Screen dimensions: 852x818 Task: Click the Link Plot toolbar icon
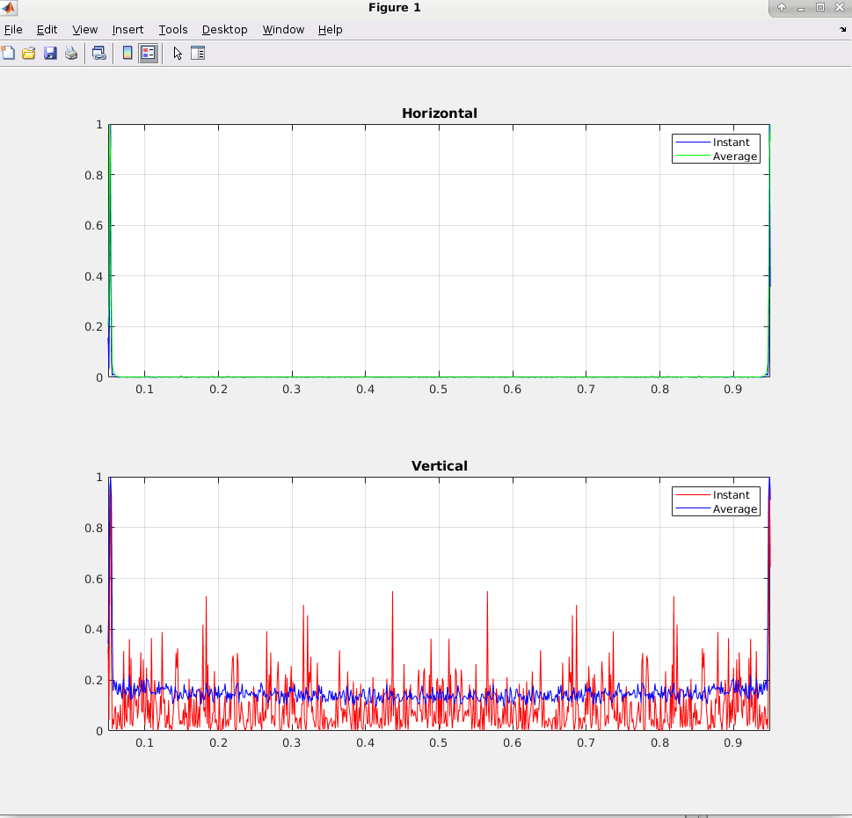[x=99, y=54]
